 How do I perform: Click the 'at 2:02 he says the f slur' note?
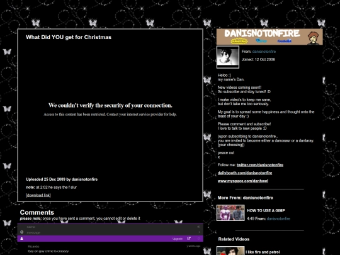tap(56, 188)
